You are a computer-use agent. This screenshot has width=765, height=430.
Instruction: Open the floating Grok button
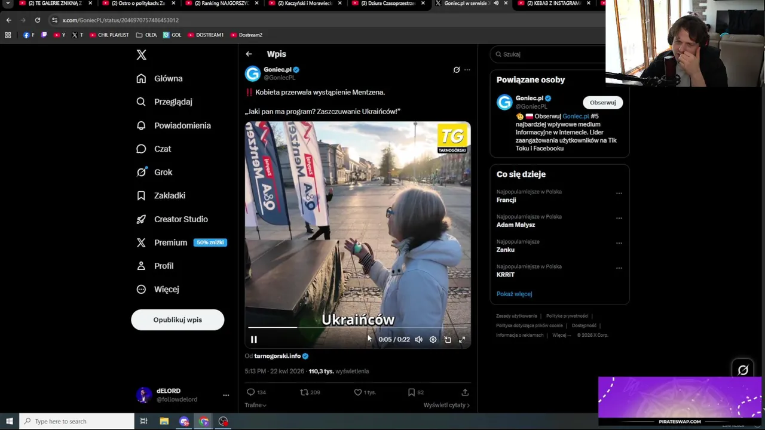click(743, 370)
